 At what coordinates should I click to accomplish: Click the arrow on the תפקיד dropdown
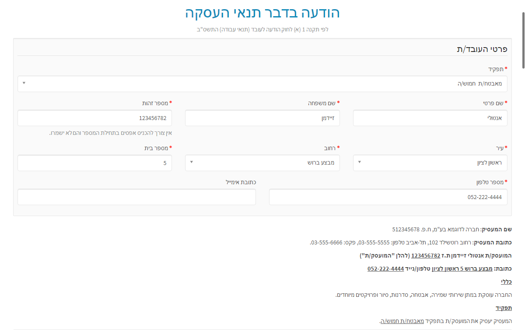coord(24,83)
